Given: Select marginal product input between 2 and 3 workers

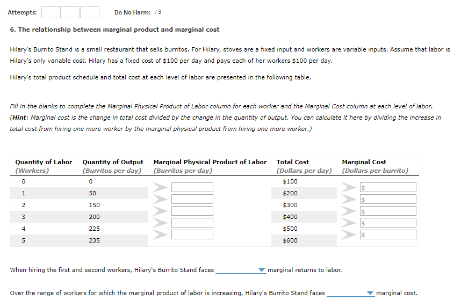Looking at the screenshot, I should [192, 211].
